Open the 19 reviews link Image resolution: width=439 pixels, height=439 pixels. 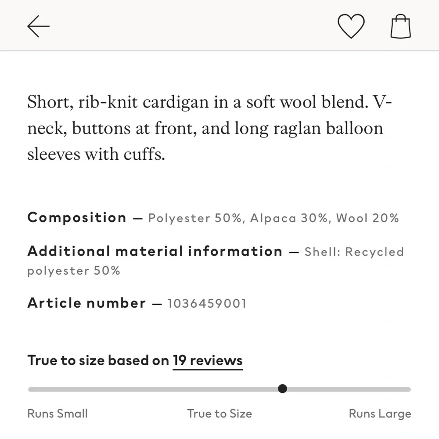(208, 361)
